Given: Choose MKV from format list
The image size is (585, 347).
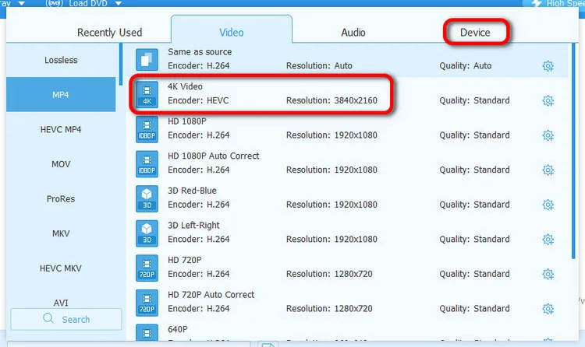Looking at the screenshot, I should pos(60,233).
